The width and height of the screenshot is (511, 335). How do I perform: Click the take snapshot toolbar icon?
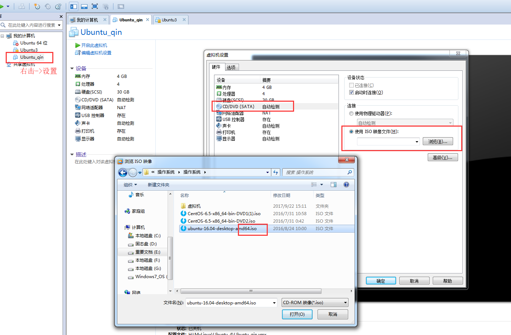tap(37, 6)
